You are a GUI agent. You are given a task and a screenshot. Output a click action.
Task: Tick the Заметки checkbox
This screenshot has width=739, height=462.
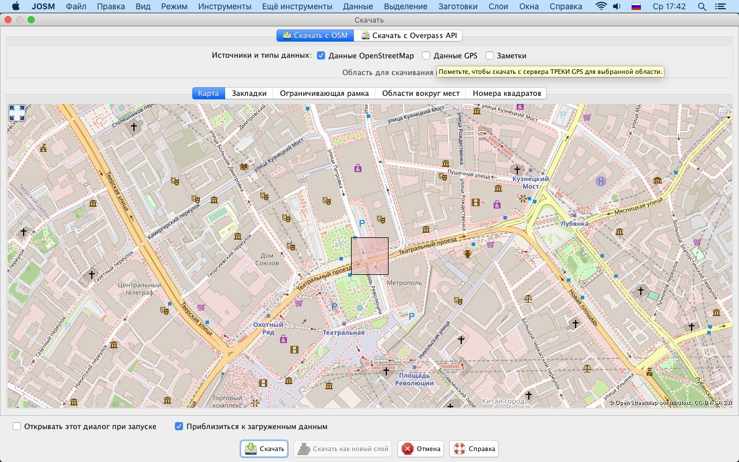point(490,56)
